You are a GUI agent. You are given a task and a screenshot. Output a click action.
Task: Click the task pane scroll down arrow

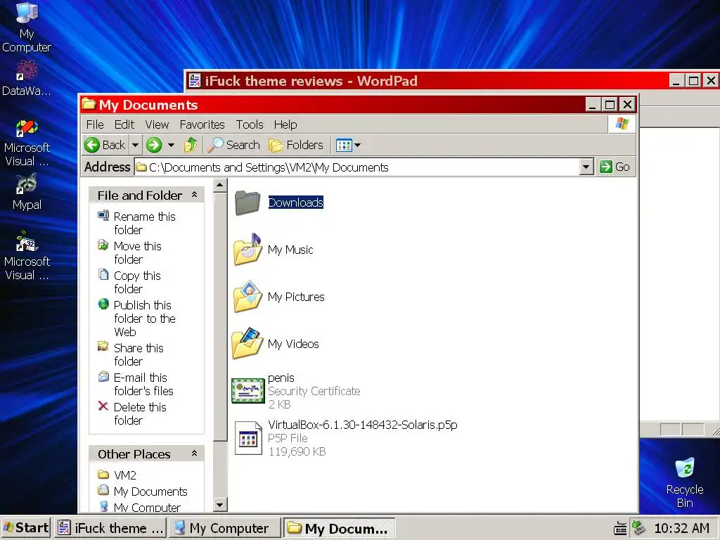220,505
